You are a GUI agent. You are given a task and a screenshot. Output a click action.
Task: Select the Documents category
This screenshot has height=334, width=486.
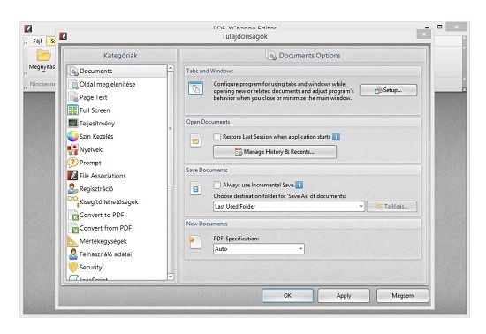(x=117, y=72)
